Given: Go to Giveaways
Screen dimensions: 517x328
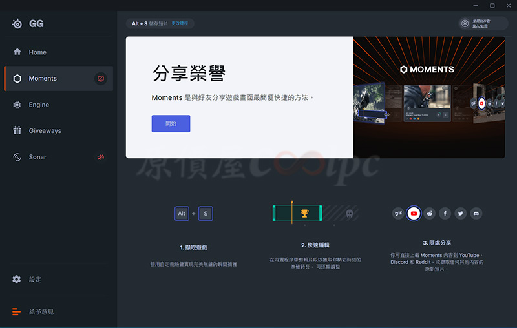Looking at the screenshot, I should pyautogui.click(x=59, y=130).
